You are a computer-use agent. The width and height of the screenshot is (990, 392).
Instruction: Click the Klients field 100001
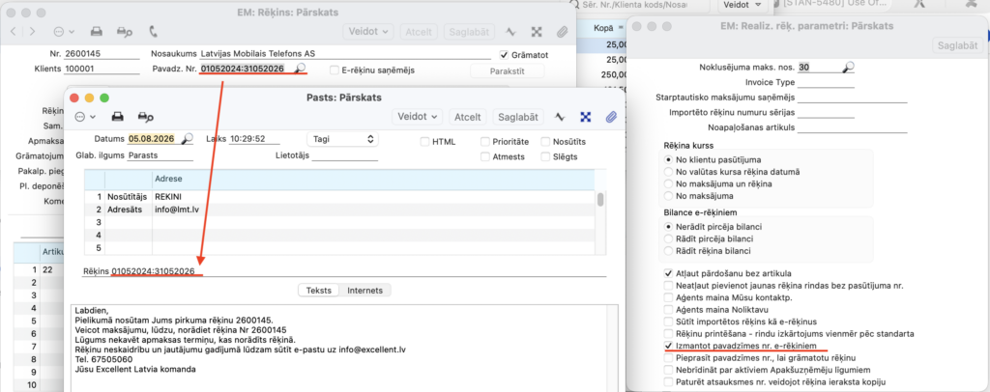(101, 70)
